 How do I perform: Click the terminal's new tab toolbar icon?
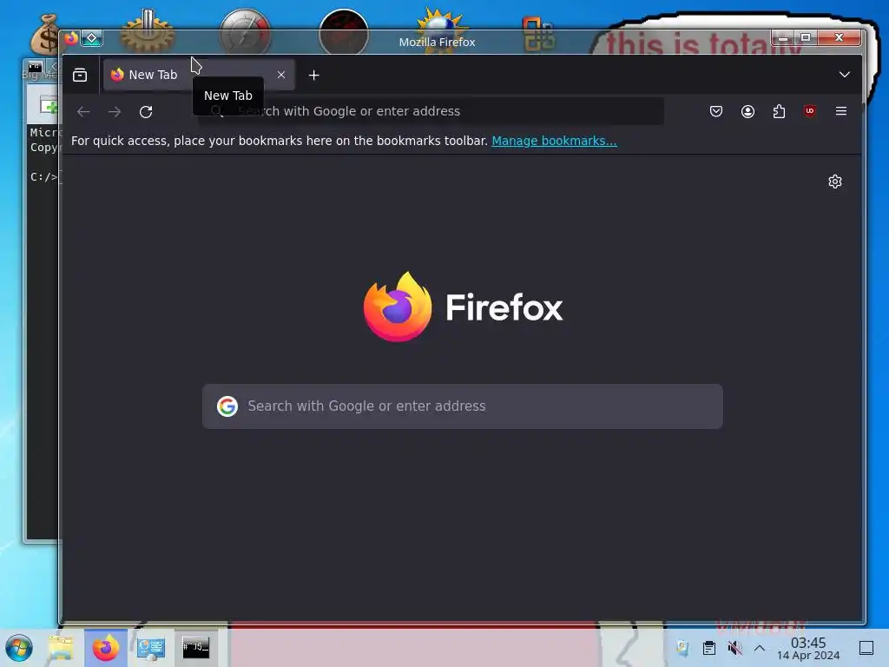pyautogui.click(x=48, y=106)
